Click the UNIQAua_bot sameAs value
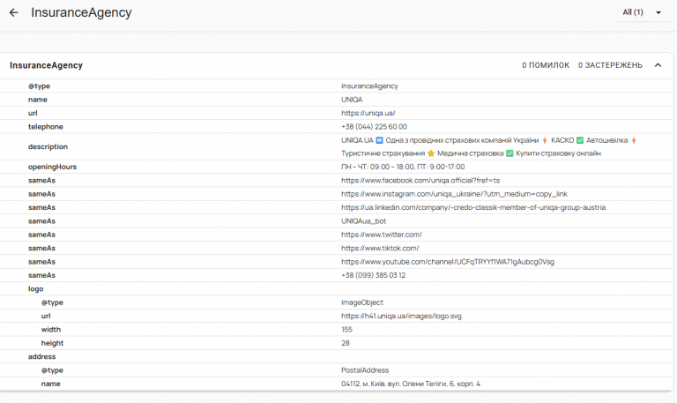 coord(363,221)
